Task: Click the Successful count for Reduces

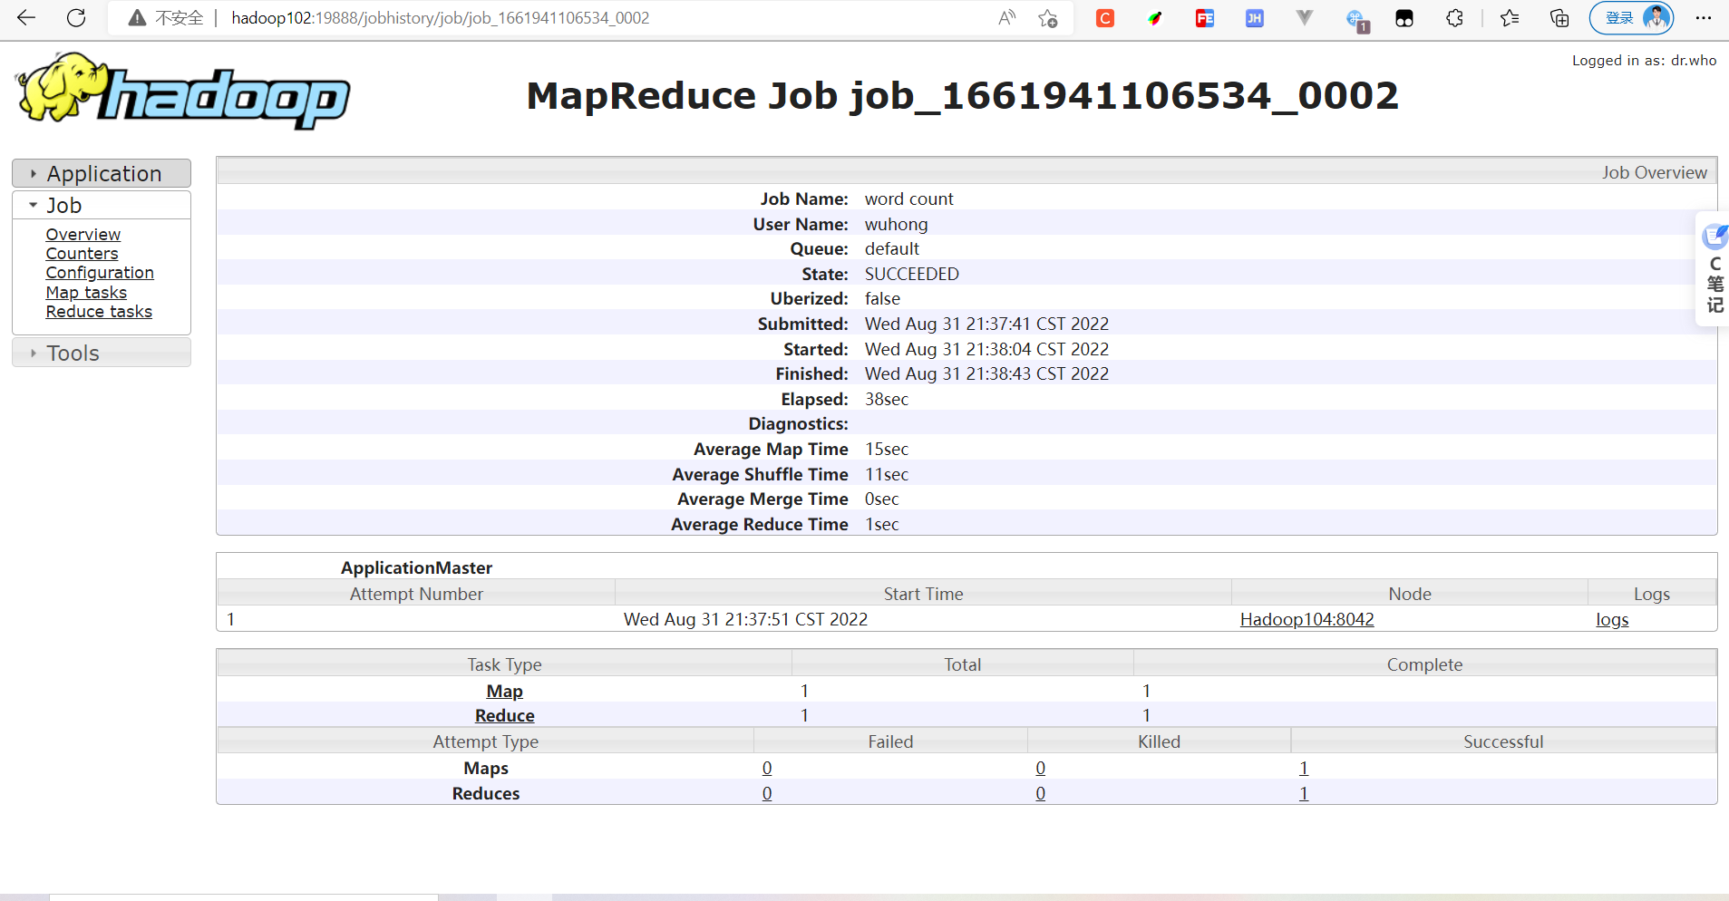Action: point(1304,793)
